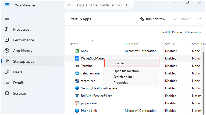
Task: Open the Users page
Action: (x=17, y=72)
